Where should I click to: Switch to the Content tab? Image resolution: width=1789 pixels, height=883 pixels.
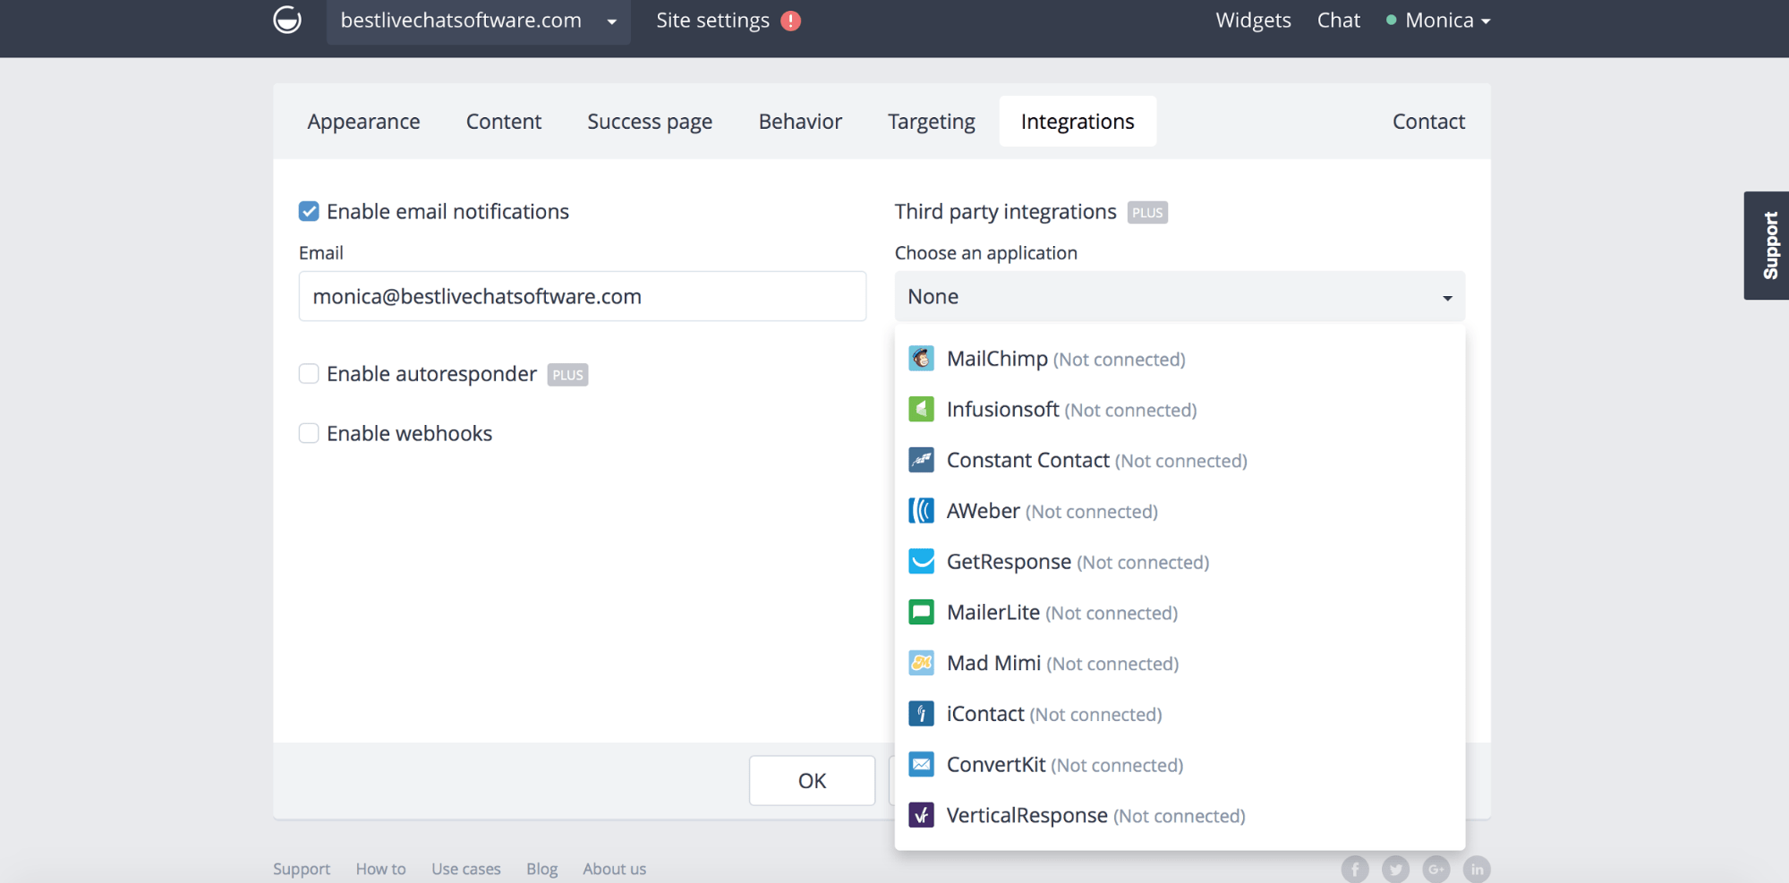(x=504, y=122)
